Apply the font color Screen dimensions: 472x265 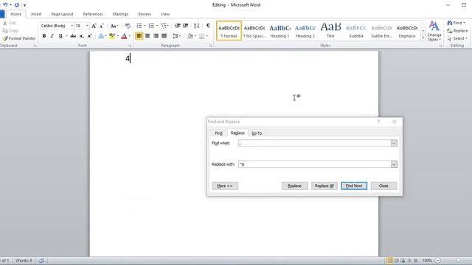124,36
